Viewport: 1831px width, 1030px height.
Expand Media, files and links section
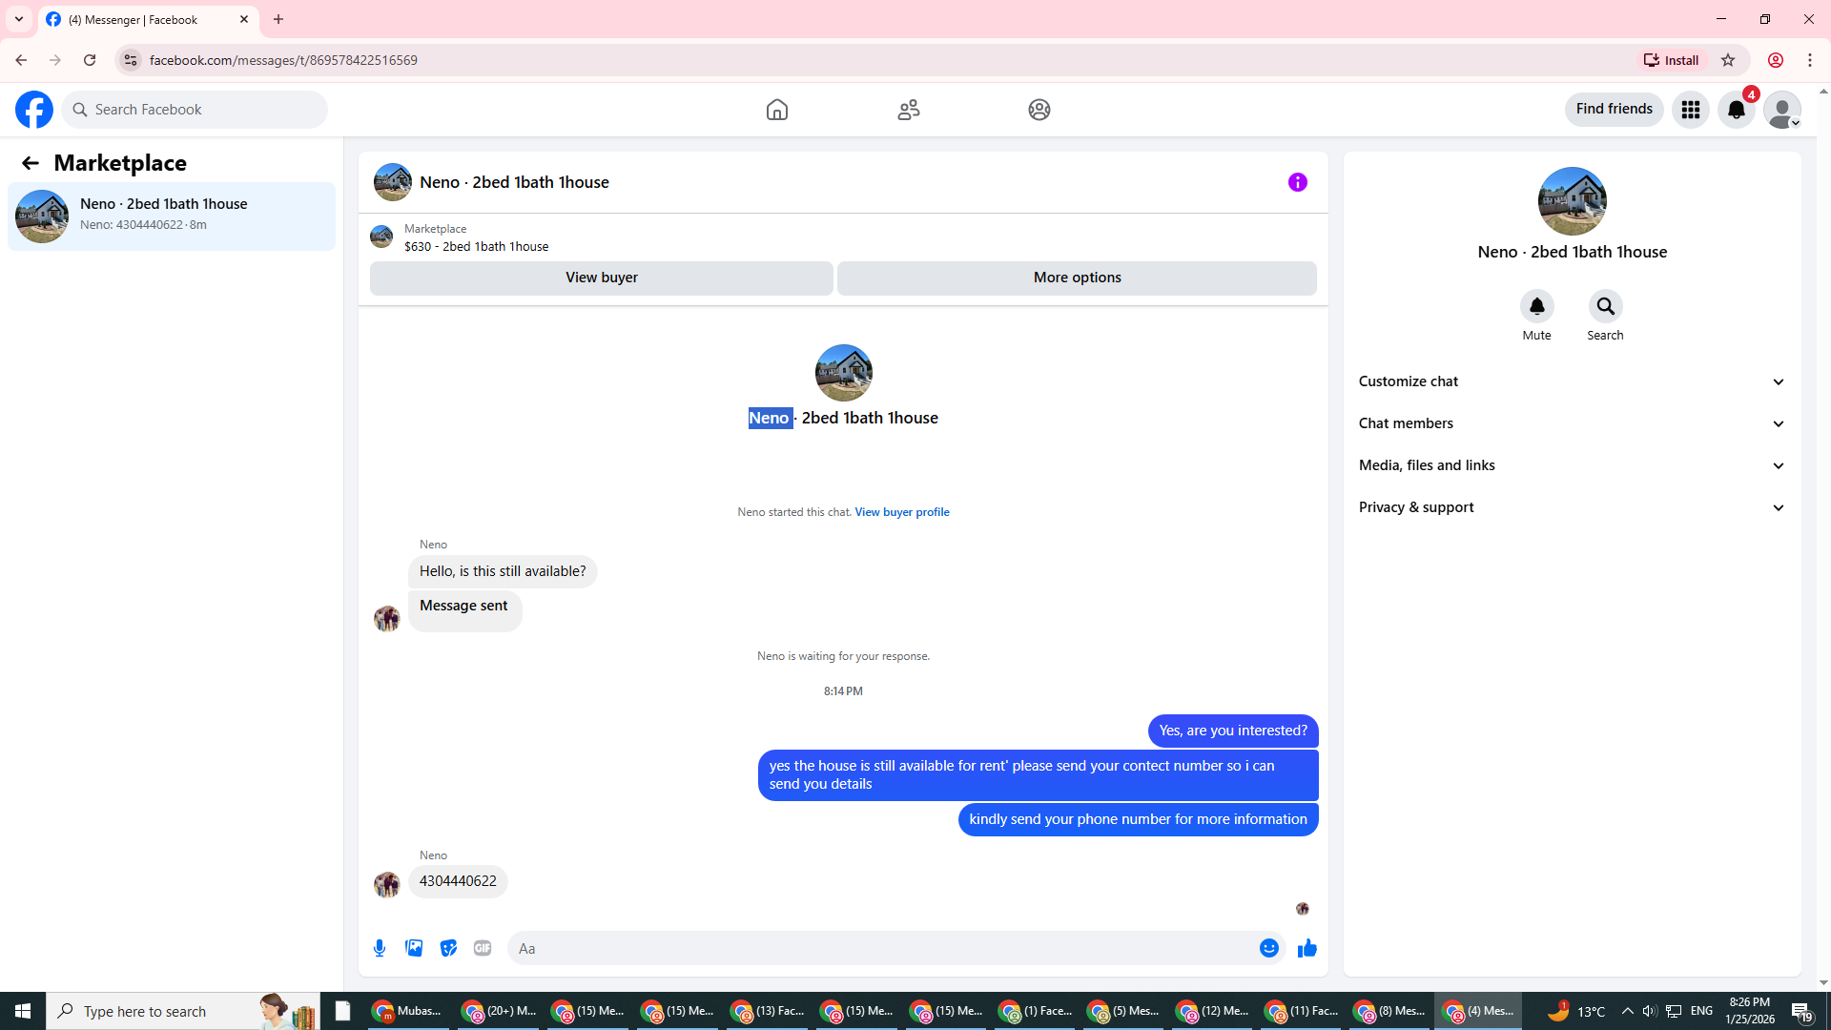coord(1573,465)
